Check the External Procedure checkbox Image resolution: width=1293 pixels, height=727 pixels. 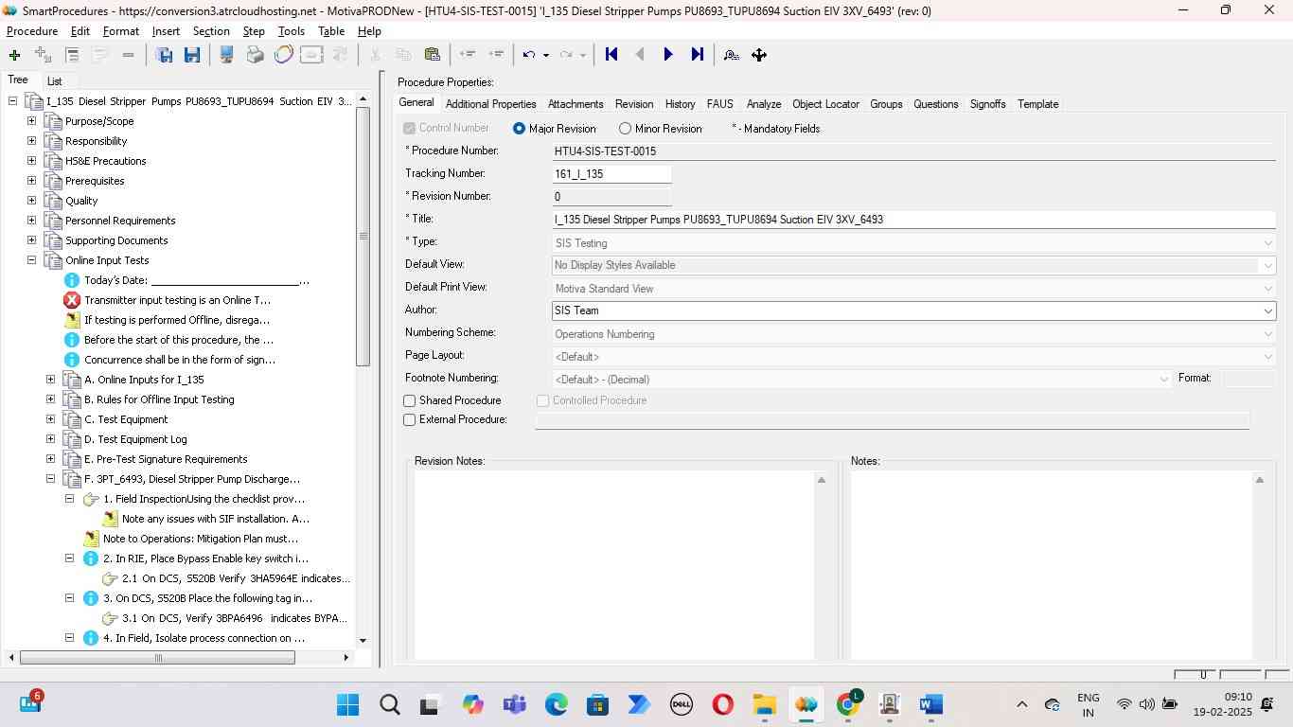[x=410, y=420]
